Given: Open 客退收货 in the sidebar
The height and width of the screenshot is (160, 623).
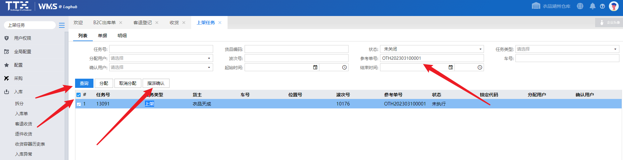Looking at the screenshot, I should (24, 124).
